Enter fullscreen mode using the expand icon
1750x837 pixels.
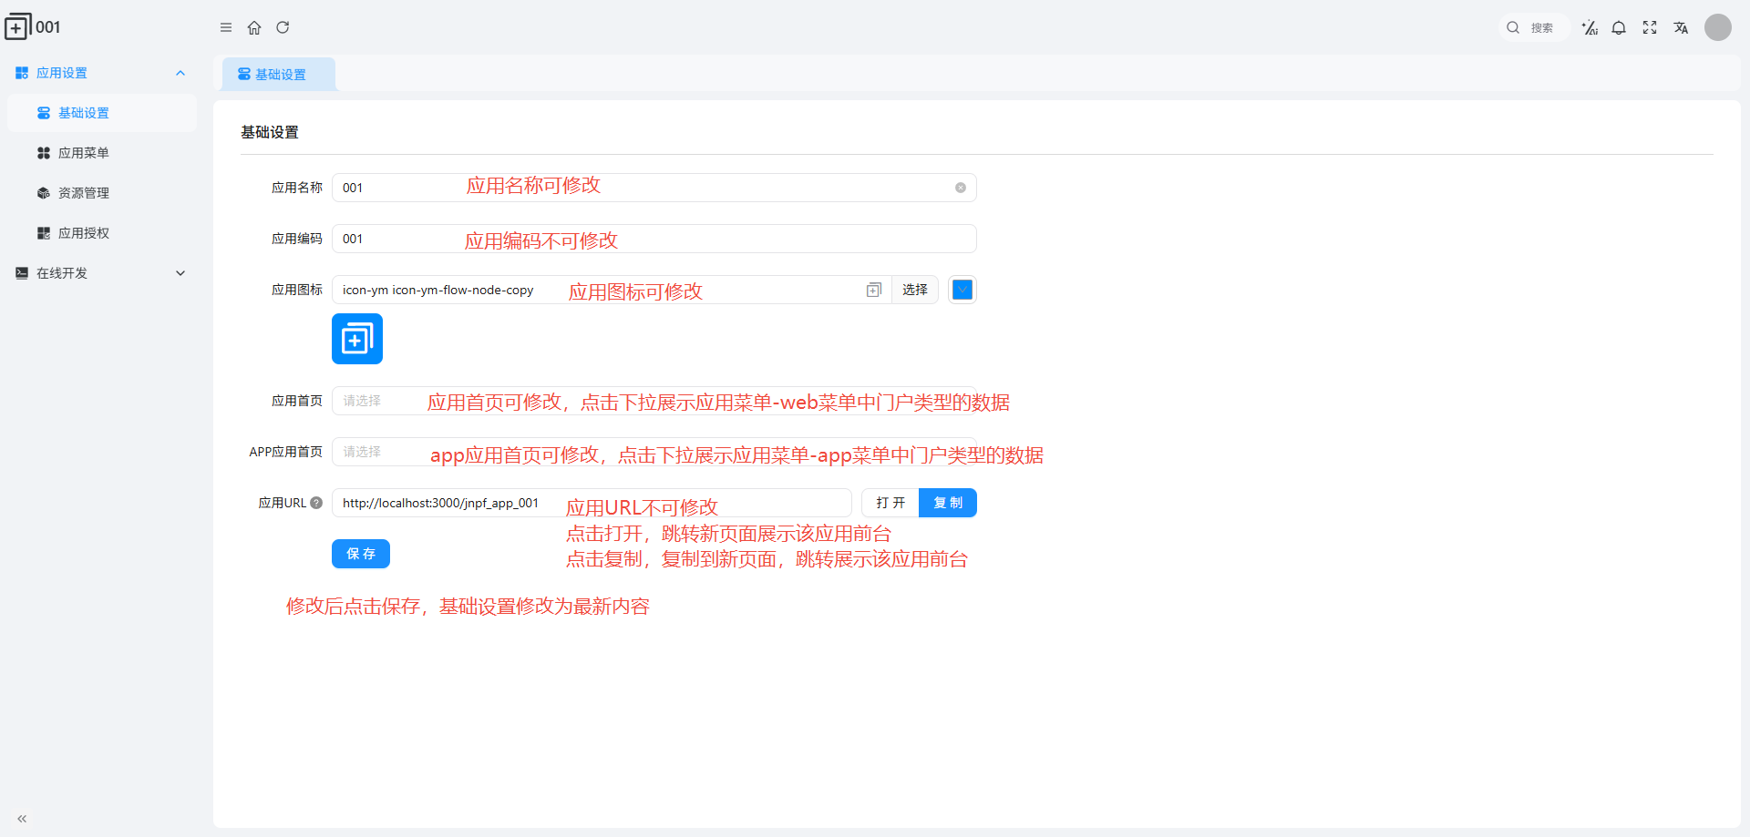1650,28
